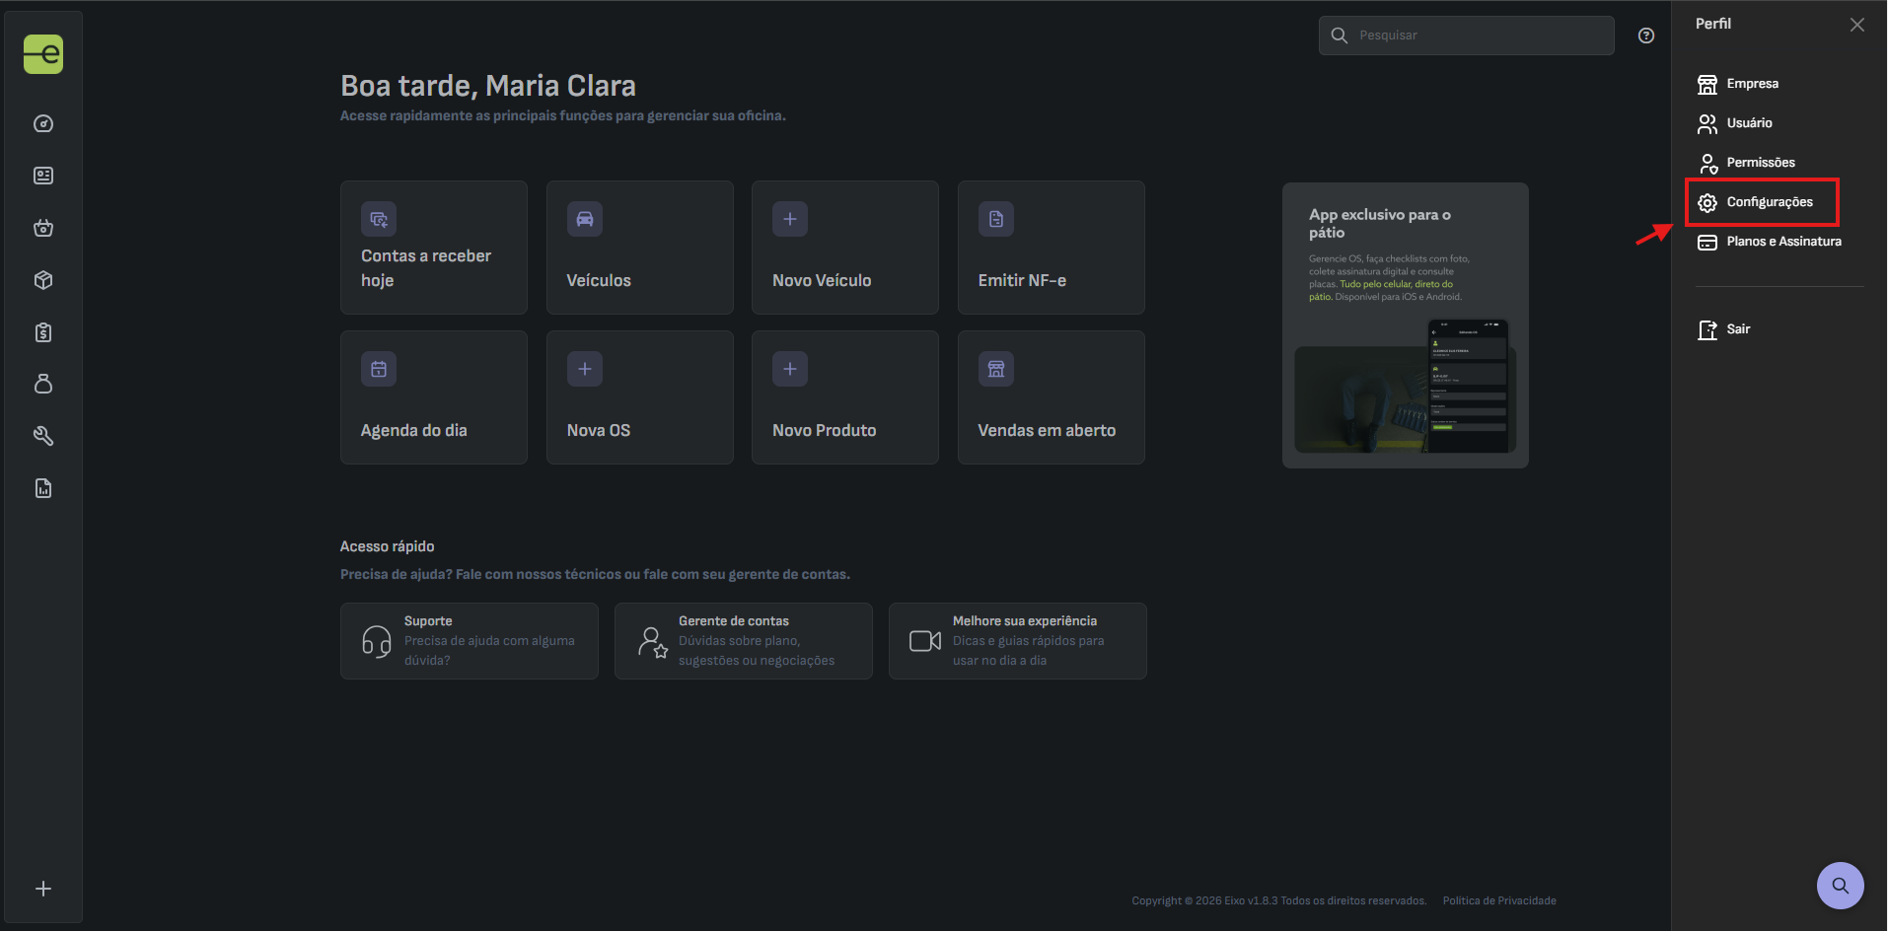1888x932 pixels.
Task: Open the Emitir NF-e shortcut card
Action: [1051, 248]
